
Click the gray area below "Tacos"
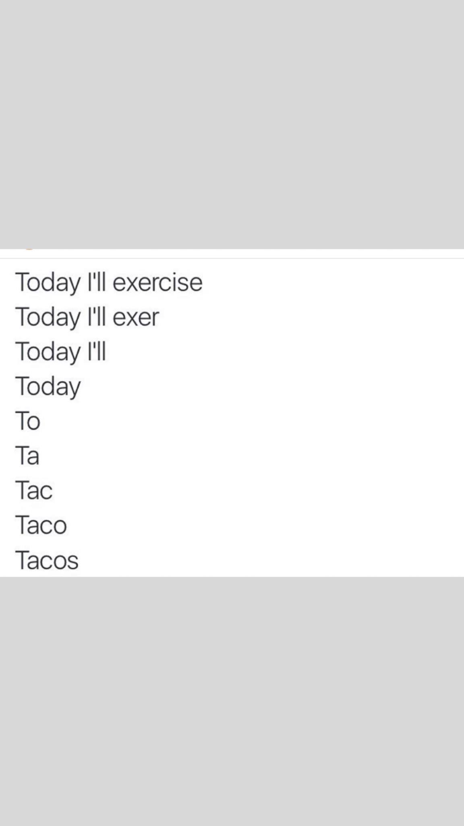232,702
